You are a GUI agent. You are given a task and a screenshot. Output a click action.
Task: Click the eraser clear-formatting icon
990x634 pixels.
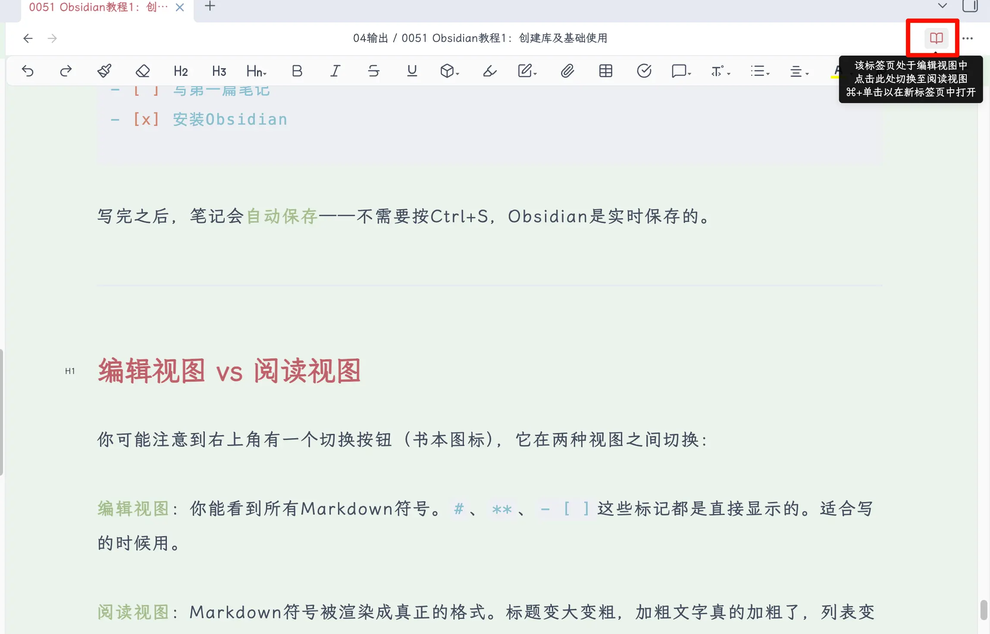click(x=142, y=71)
